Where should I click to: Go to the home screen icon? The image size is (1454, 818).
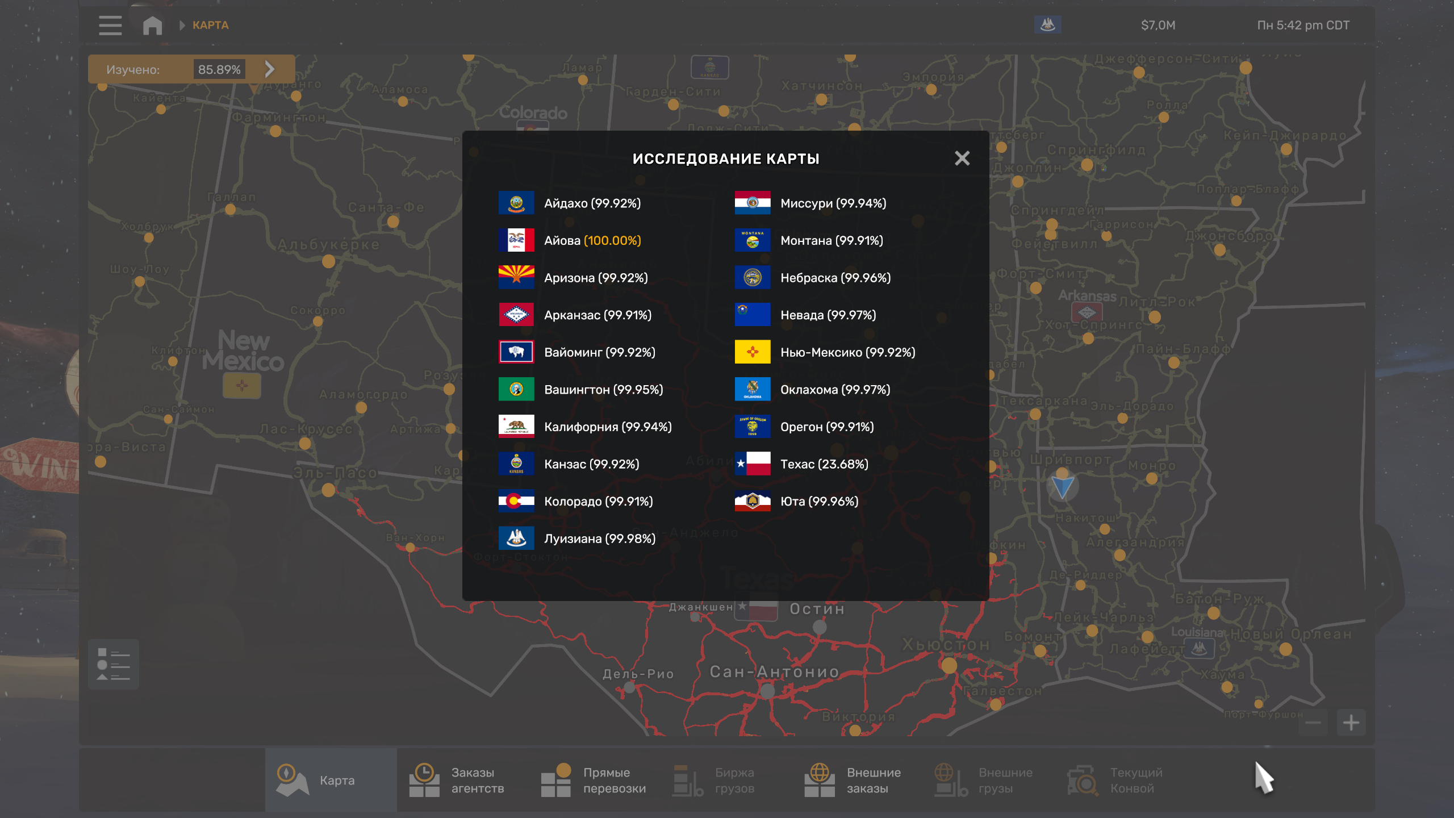point(152,26)
